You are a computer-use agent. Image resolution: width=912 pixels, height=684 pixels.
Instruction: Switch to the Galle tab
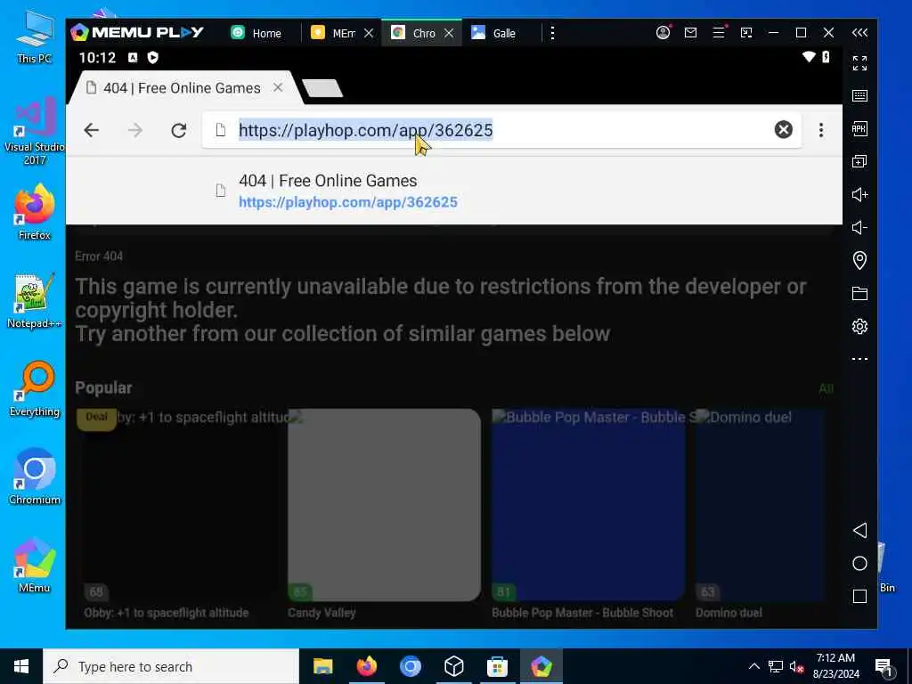[x=493, y=33]
